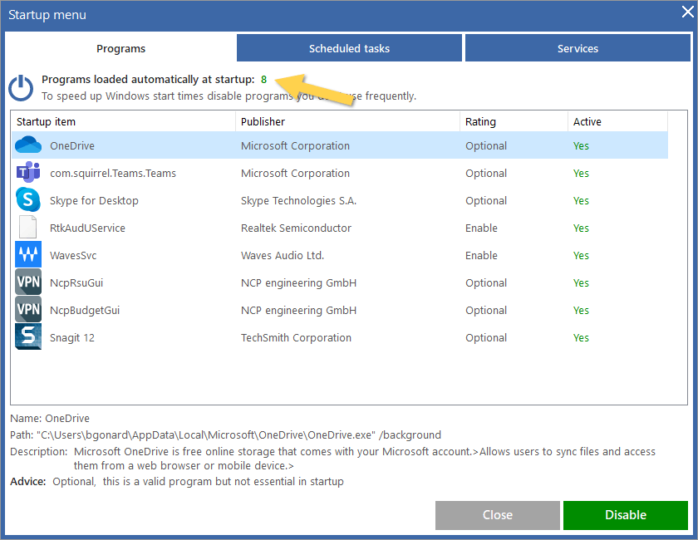Viewport: 698px width, 540px height.
Task: Click the Yes active status for WavesSvc
Action: coord(581,256)
